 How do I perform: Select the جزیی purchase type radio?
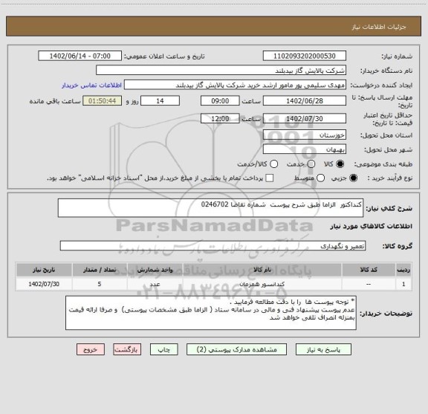pyautogui.click(x=354, y=178)
